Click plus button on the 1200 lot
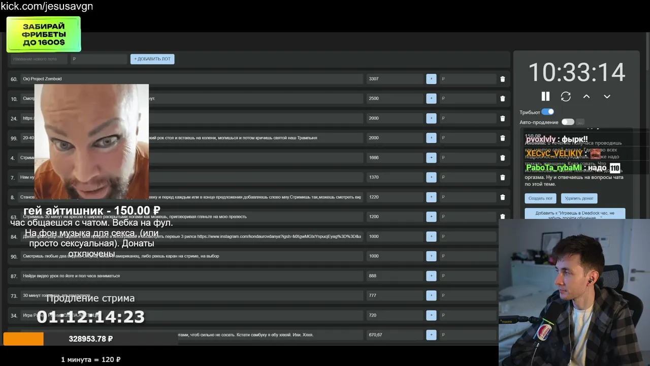Image resolution: width=650 pixels, height=366 pixels. 431,217
